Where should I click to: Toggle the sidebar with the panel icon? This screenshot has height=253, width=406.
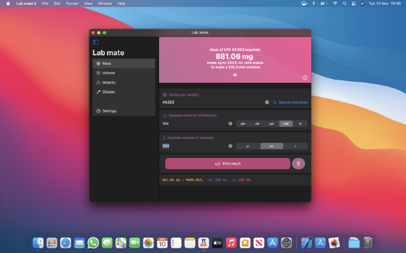(x=96, y=42)
